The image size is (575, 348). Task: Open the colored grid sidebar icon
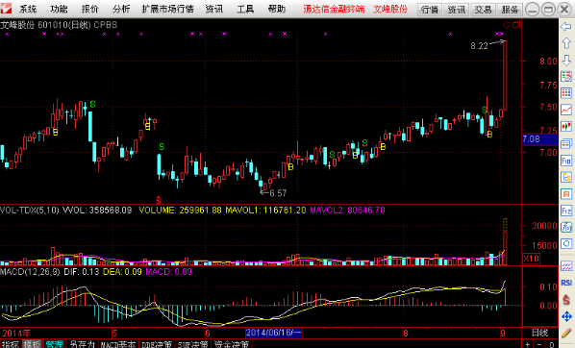[x=566, y=93]
